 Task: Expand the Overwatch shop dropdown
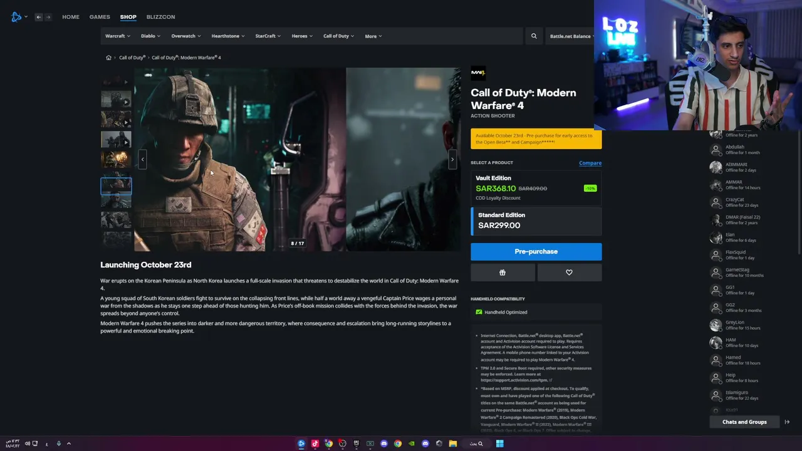186,36
